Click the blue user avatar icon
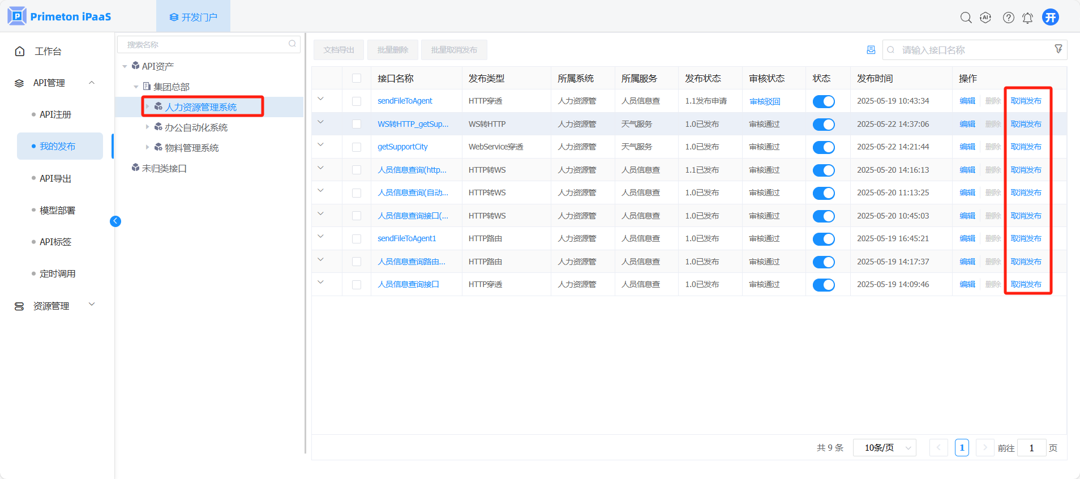This screenshot has width=1080, height=479. (1051, 17)
